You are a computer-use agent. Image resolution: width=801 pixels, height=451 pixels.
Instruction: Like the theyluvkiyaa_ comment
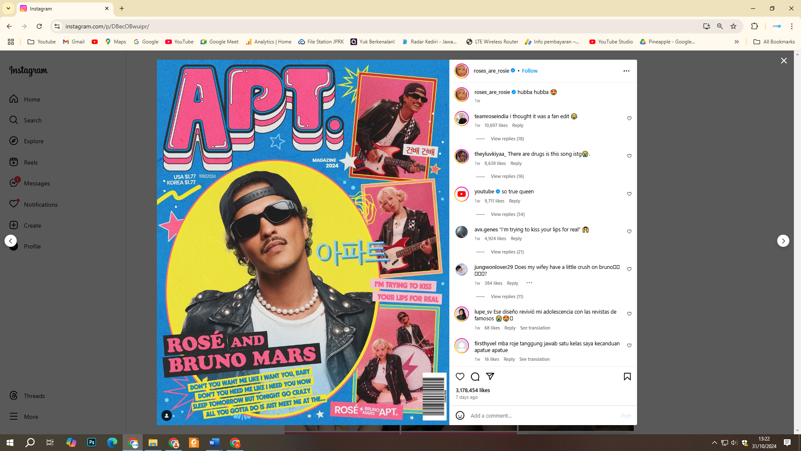tap(629, 156)
